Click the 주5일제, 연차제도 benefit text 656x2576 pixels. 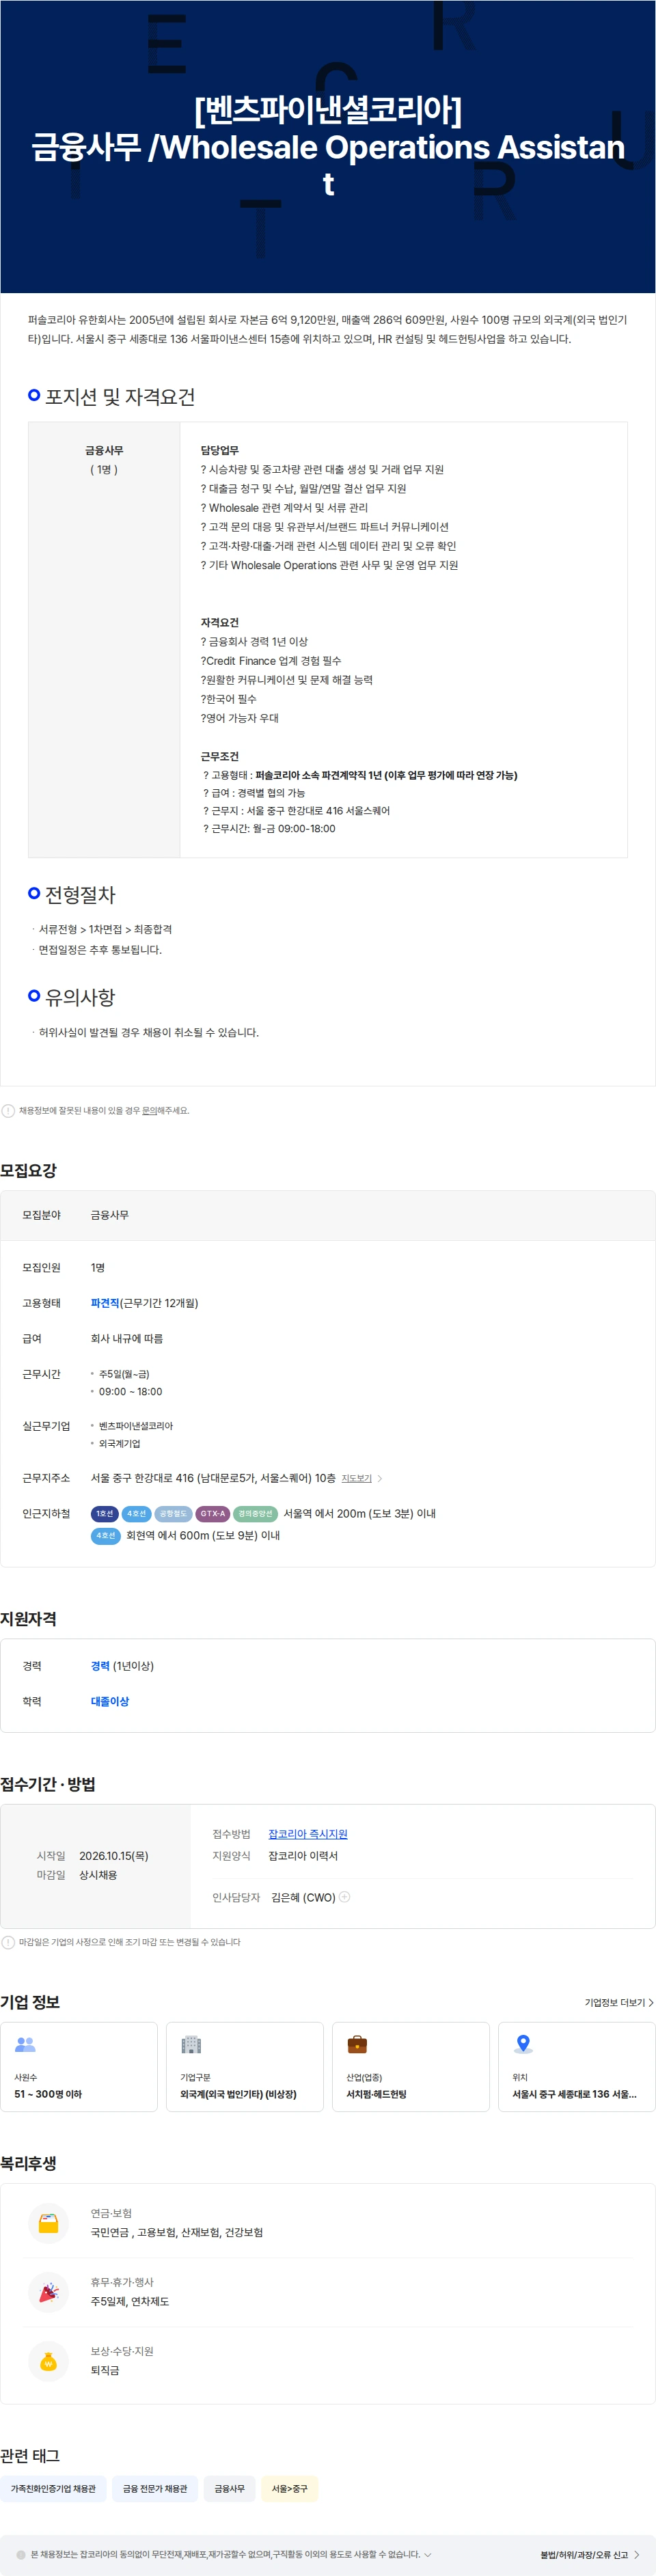pos(130,2301)
